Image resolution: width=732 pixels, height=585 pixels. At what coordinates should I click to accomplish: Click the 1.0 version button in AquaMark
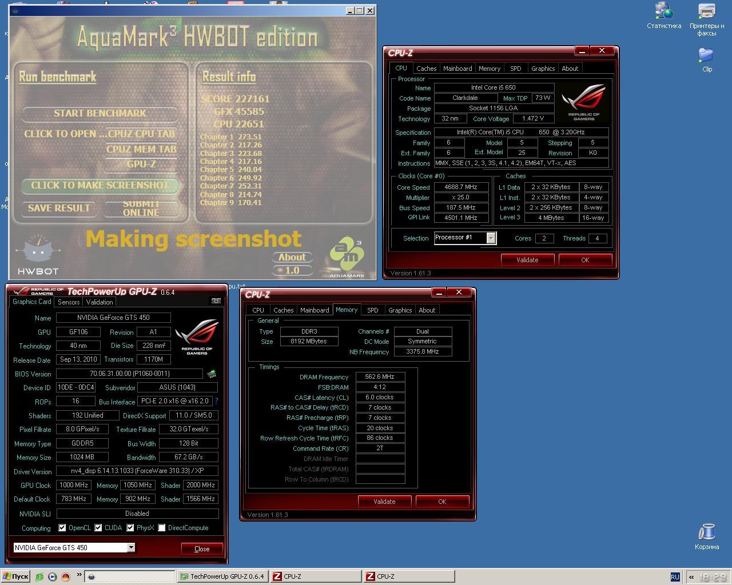(292, 270)
